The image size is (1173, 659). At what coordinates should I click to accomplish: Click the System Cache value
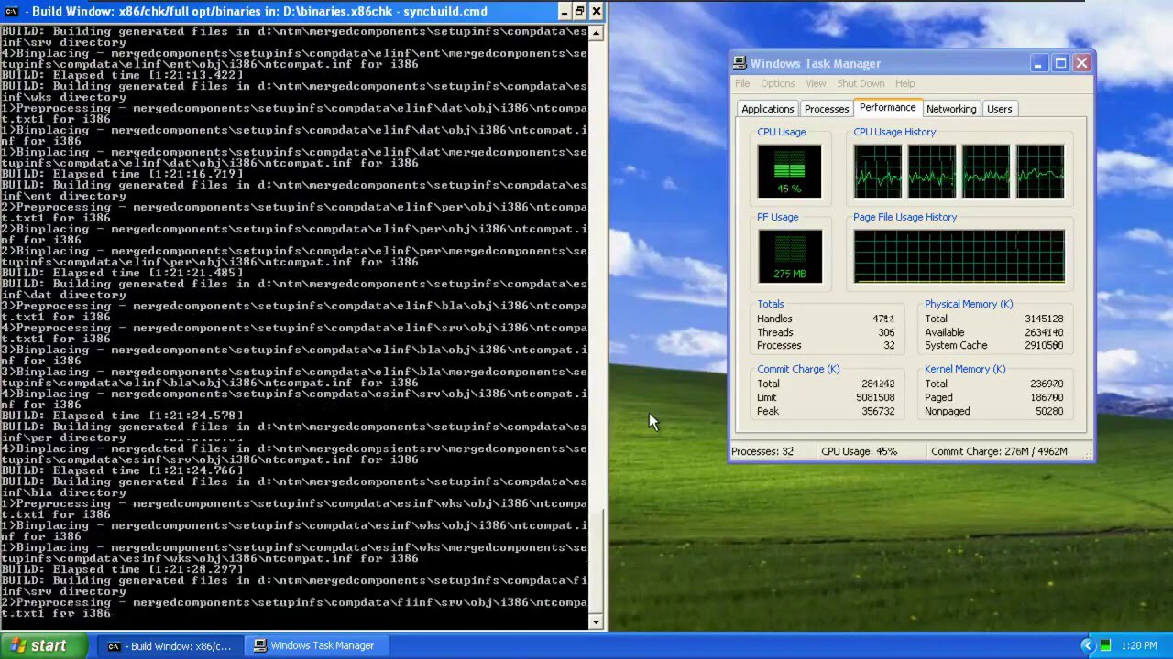pyautogui.click(x=1045, y=346)
